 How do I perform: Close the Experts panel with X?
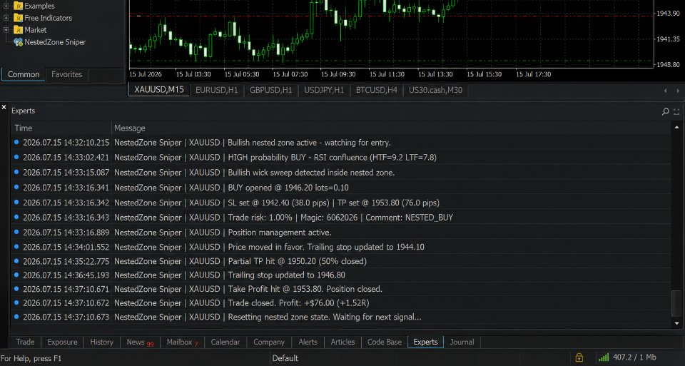4,107
